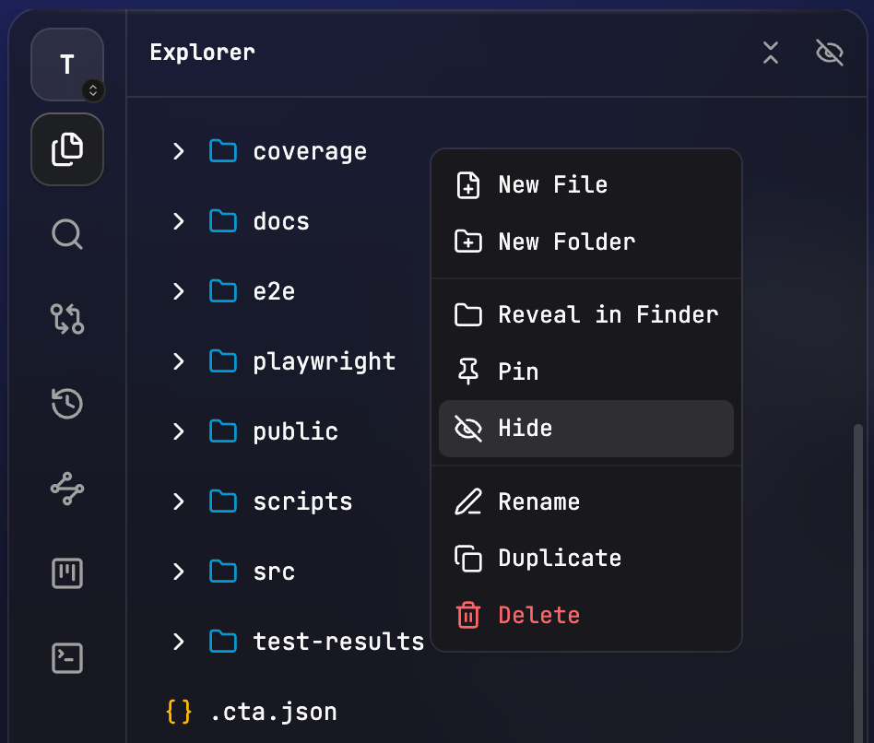Choose New Folder from context menu
Screen dimensions: 874x743
[586, 242]
